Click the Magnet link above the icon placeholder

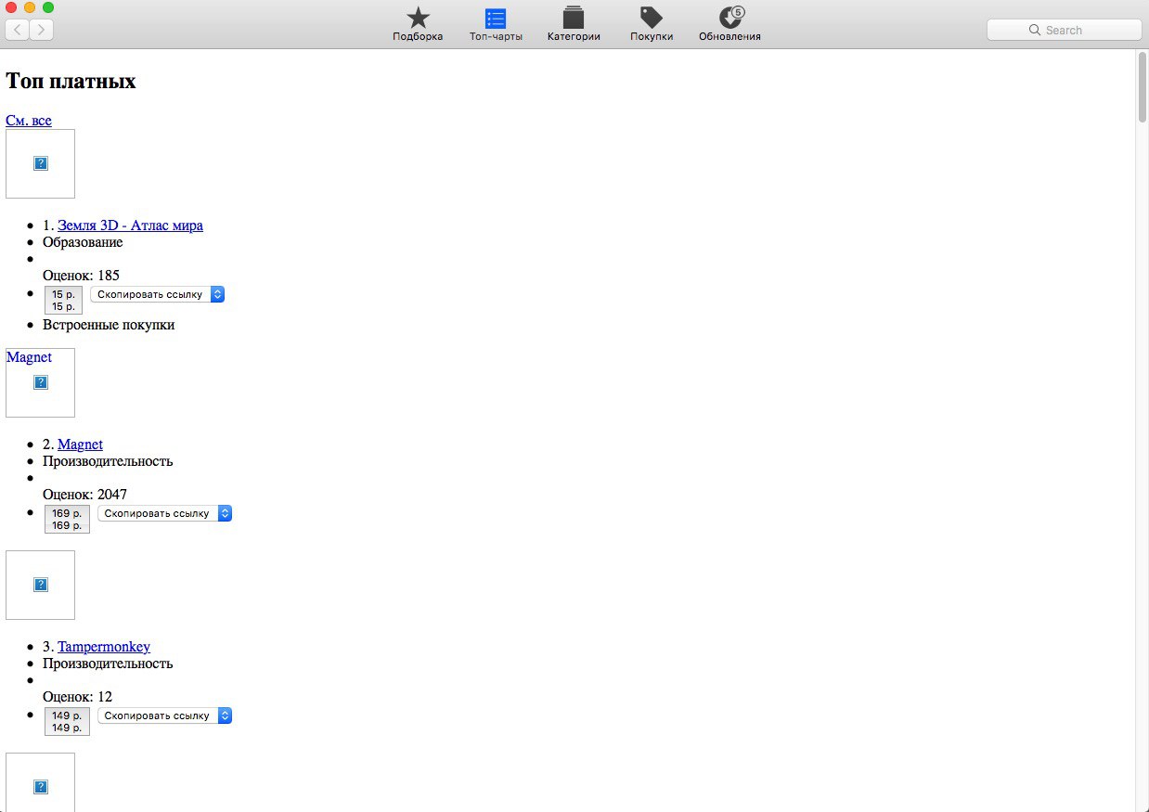coord(29,357)
